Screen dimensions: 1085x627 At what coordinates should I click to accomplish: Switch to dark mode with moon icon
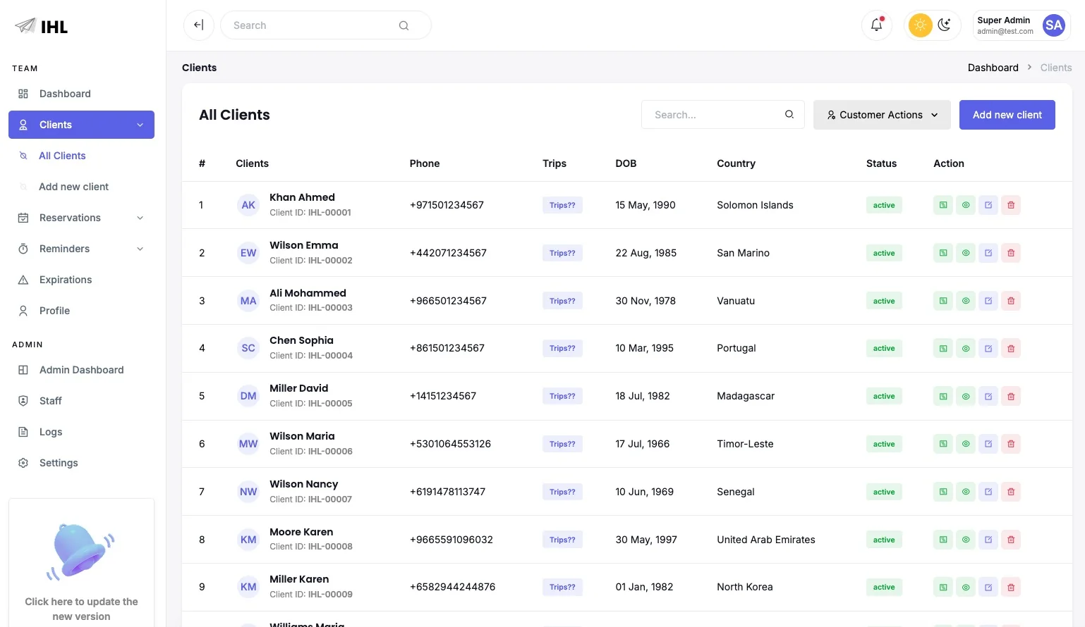click(x=945, y=25)
